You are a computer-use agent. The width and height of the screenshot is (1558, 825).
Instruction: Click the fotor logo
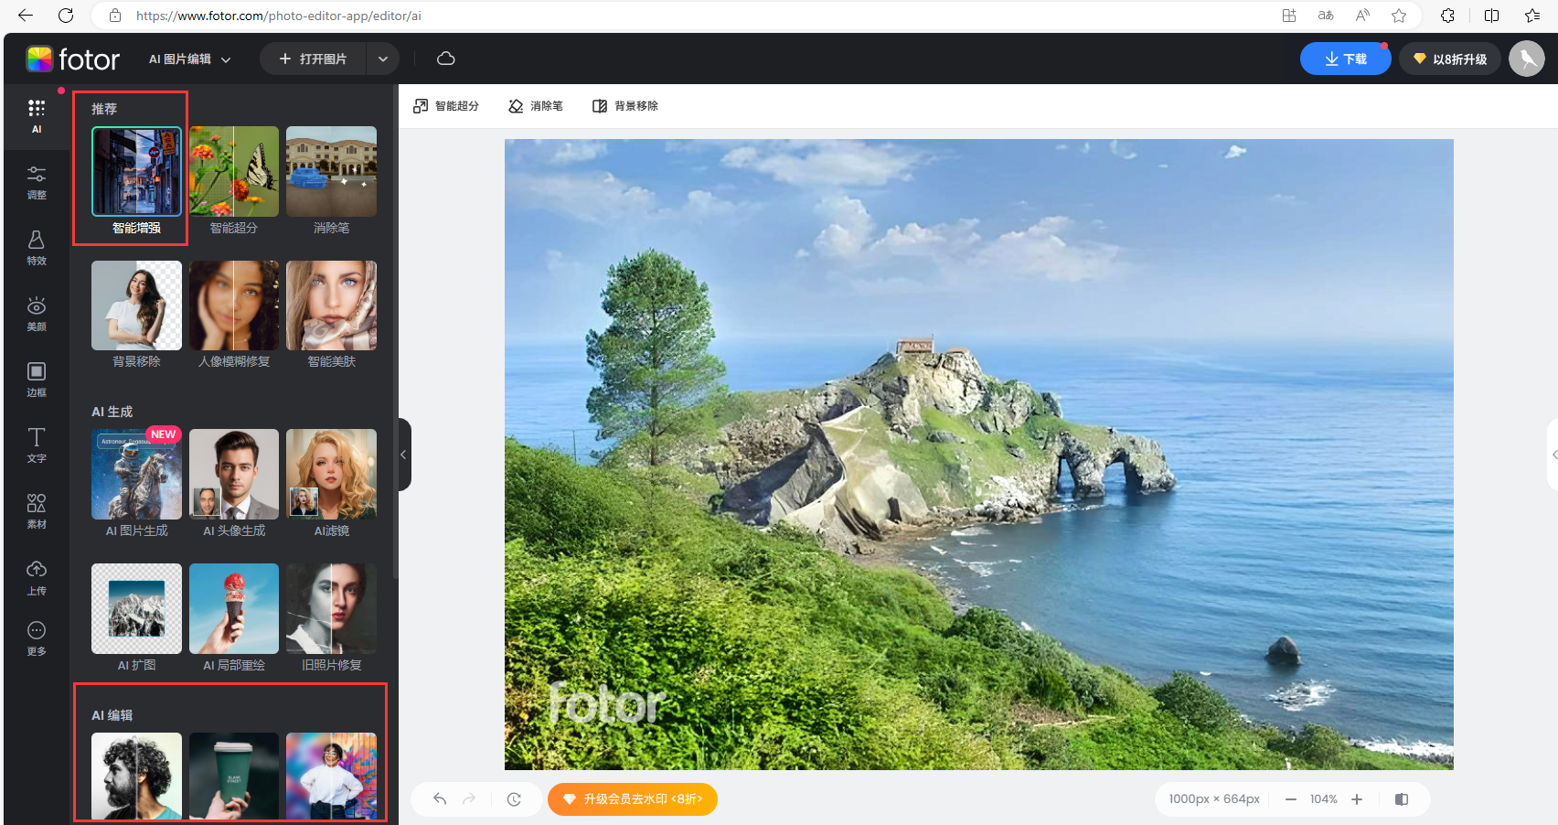[x=73, y=59]
